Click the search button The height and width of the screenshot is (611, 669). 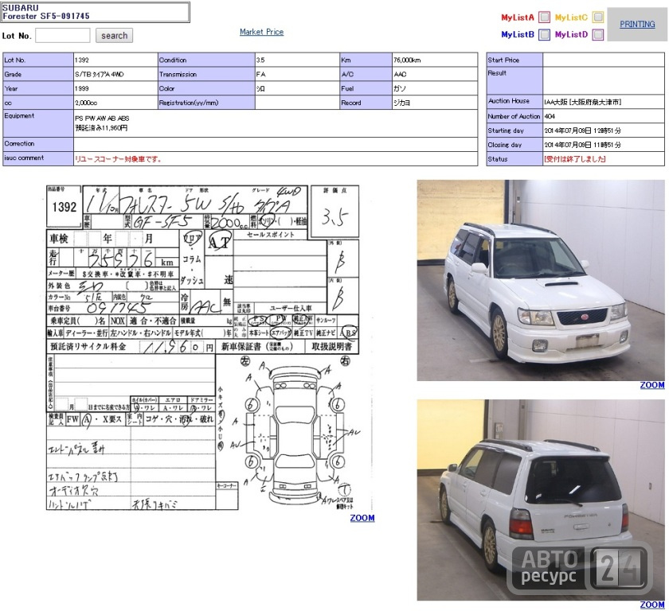[114, 35]
